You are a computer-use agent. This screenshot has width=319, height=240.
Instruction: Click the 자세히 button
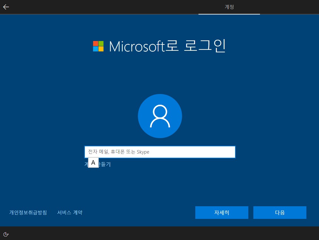(x=222, y=213)
